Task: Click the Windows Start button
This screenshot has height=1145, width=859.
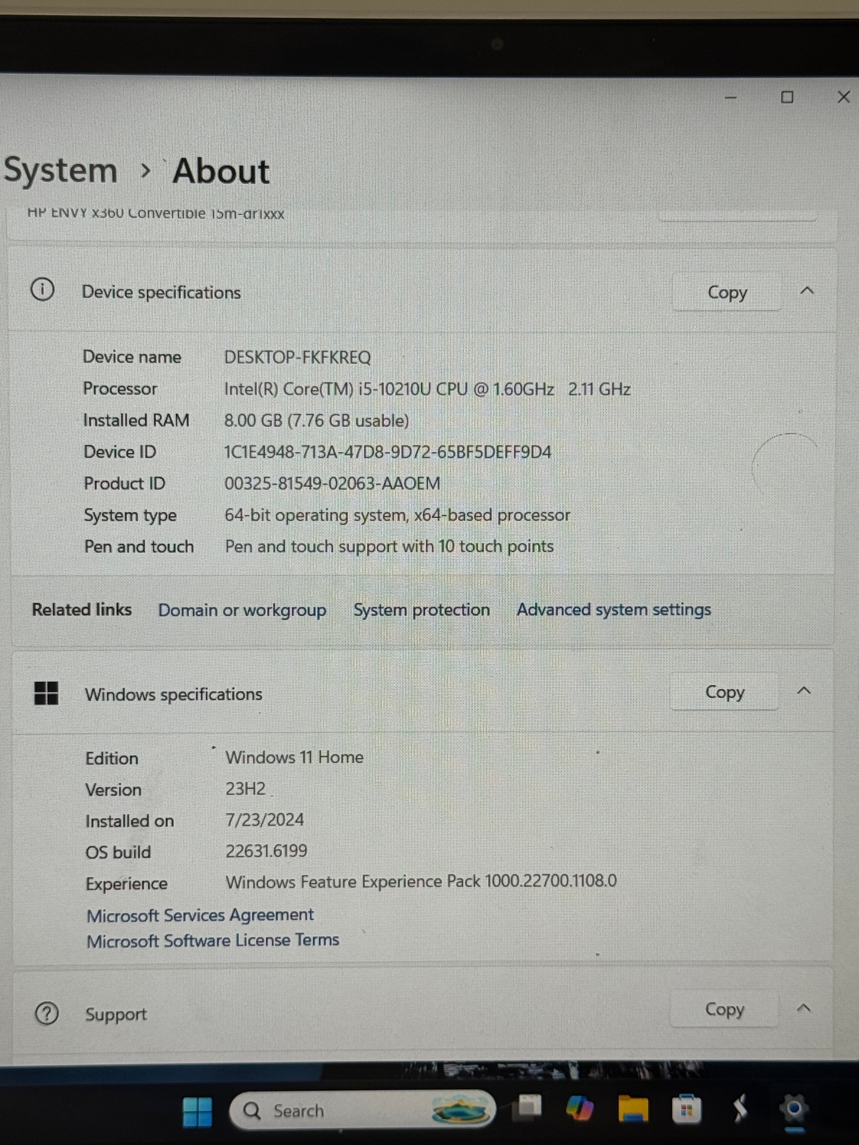Action: (x=197, y=1111)
